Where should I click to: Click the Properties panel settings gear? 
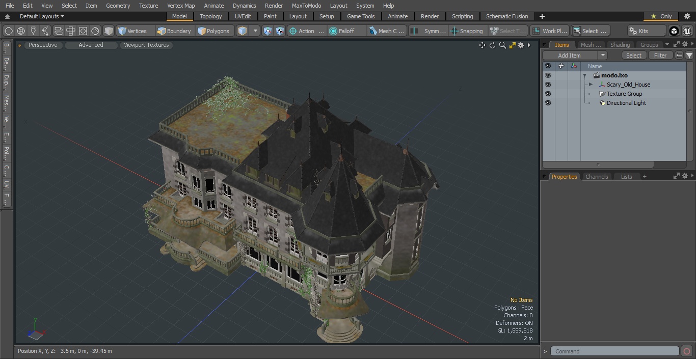point(684,176)
